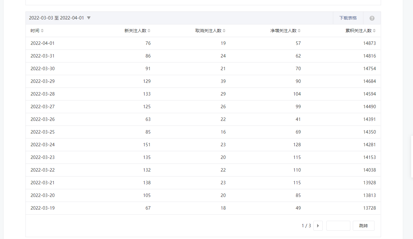Click cumulative follower value 14873
Screen dimensions: 413x239
[369, 43]
